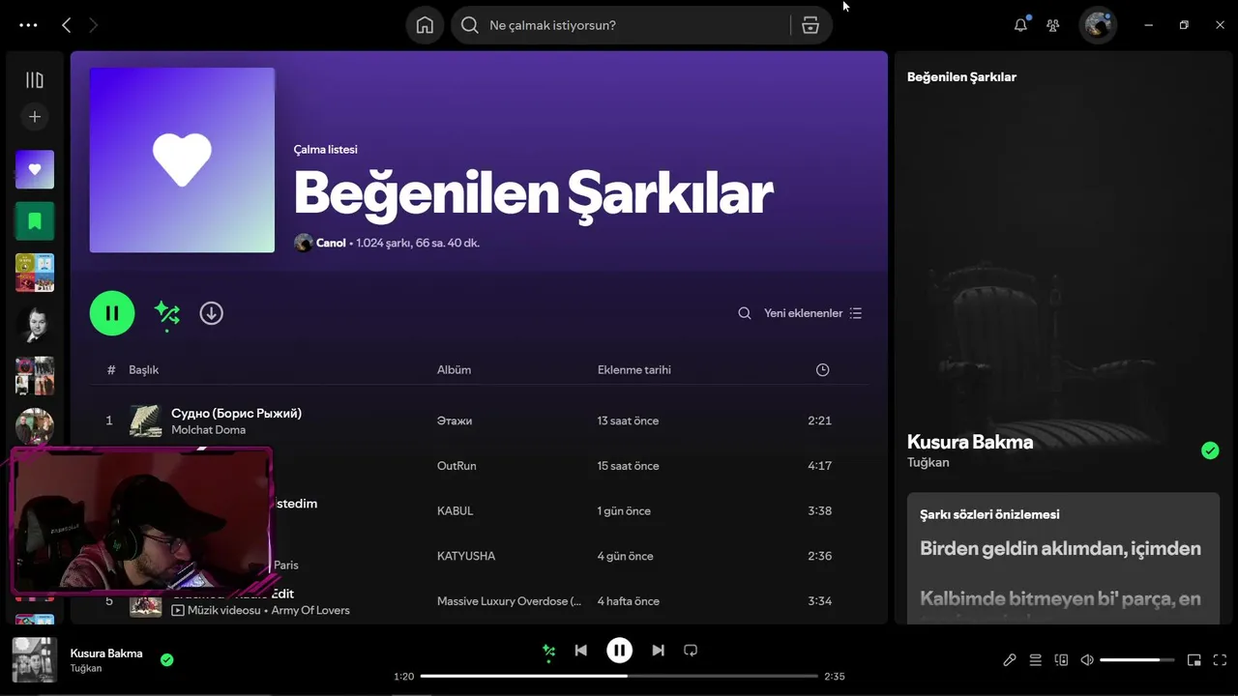
Task: Open 'Yeni eklenenler' sort dropdown
Action: point(812,313)
